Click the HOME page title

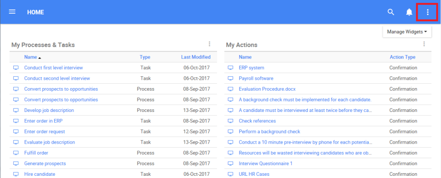click(35, 12)
